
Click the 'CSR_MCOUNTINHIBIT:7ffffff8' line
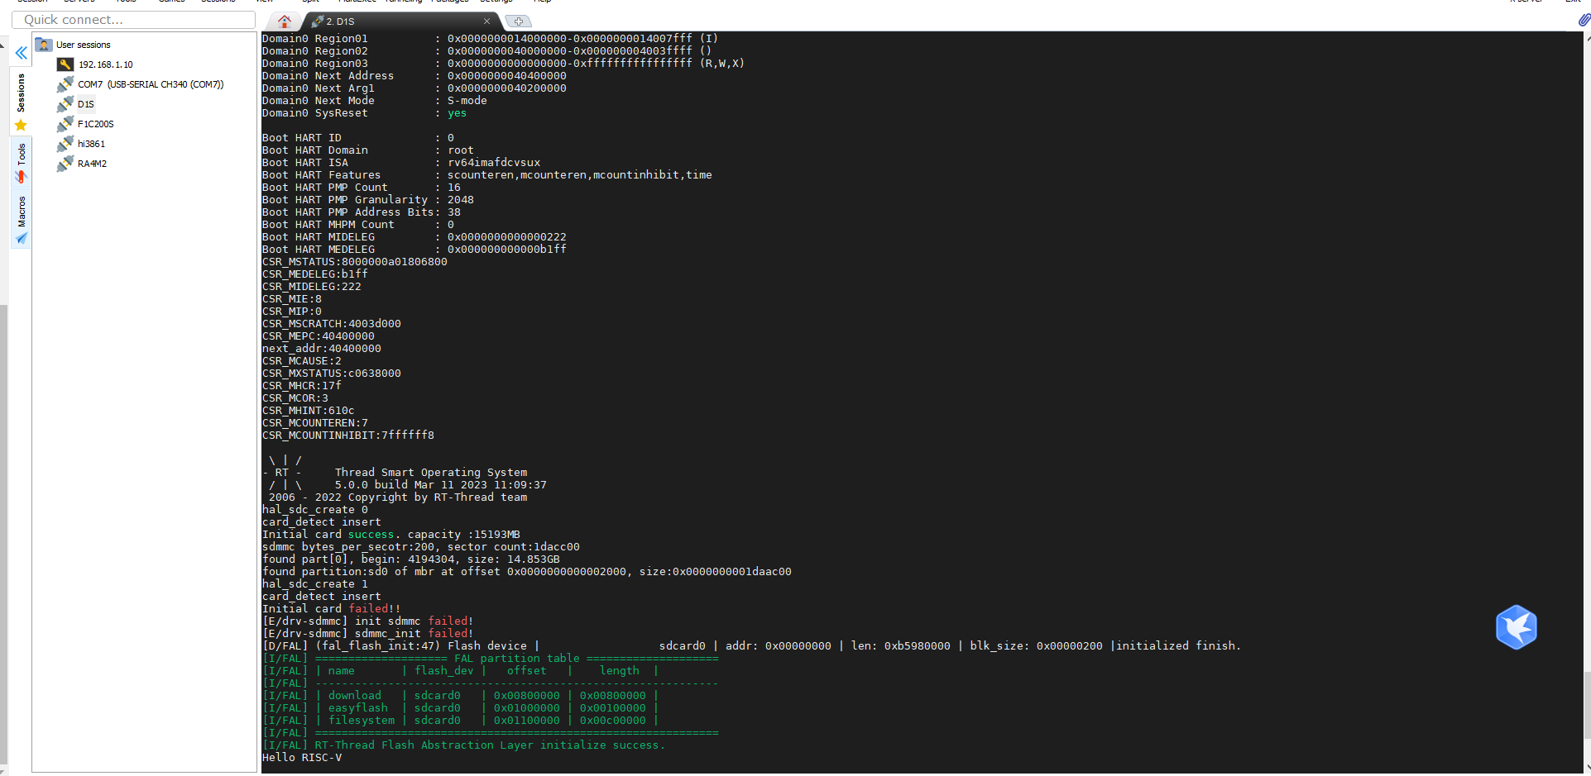pos(348,436)
